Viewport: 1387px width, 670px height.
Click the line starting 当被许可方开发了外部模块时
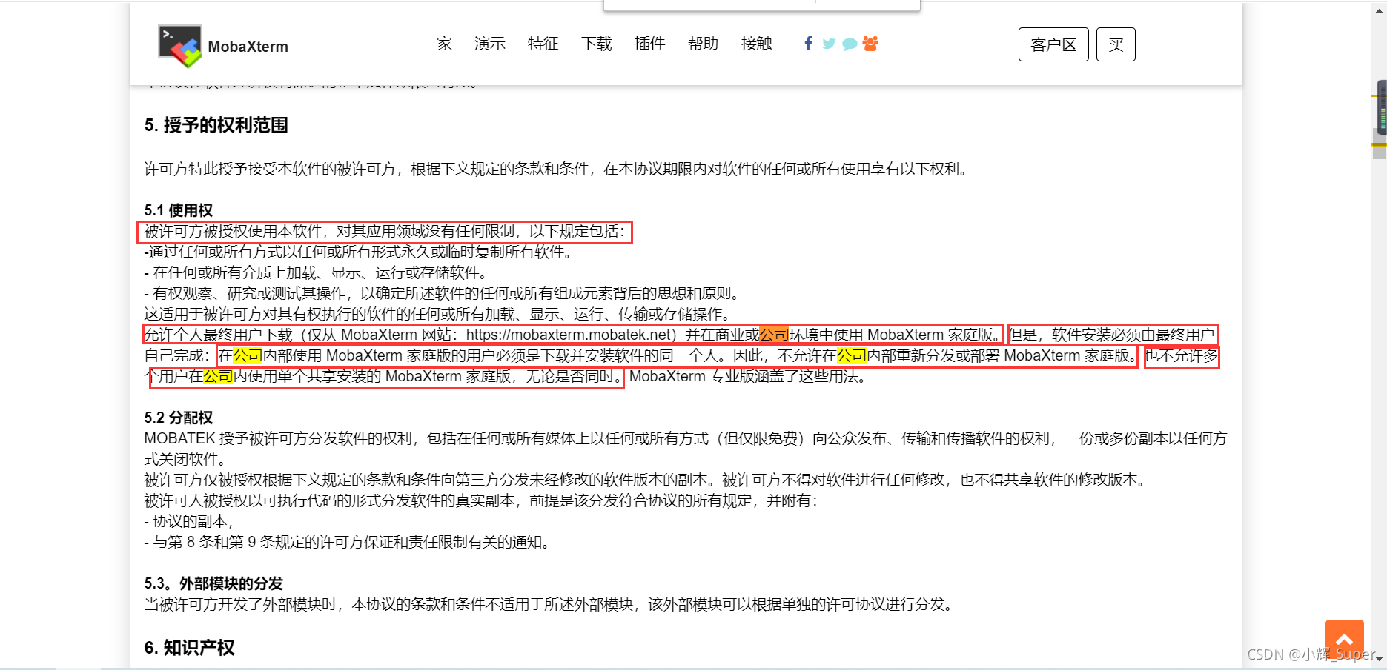point(549,604)
